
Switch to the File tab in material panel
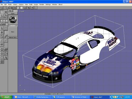(10, 11)
